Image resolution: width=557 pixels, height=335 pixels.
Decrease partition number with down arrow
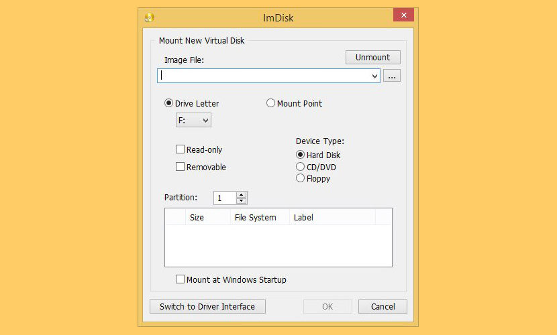coord(241,201)
